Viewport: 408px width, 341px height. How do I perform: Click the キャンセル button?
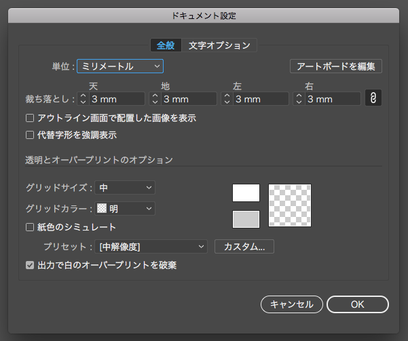[x=291, y=304]
